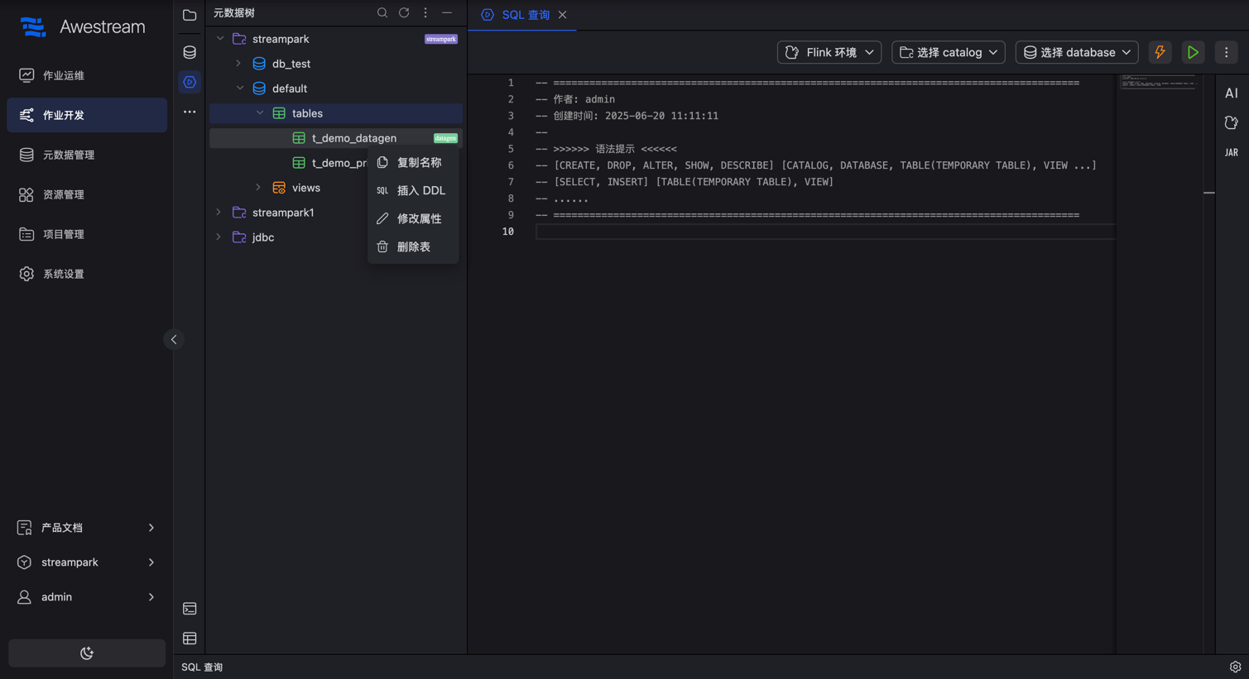Click the refresh icon in metadata tree header
1249x679 pixels.
pos(404,13)
